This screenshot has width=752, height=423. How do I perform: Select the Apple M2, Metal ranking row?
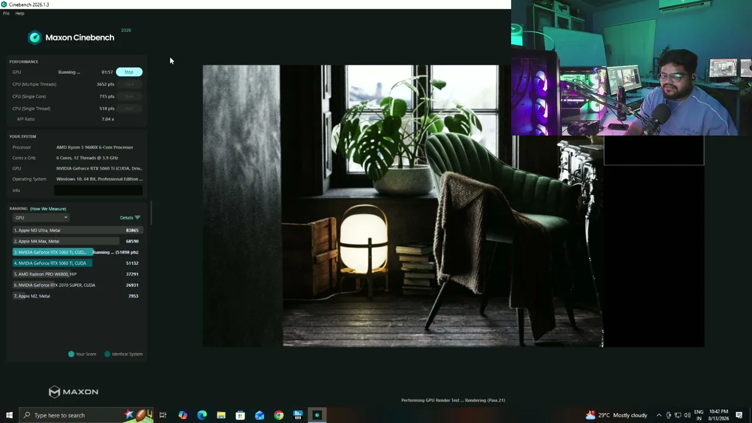76,296
